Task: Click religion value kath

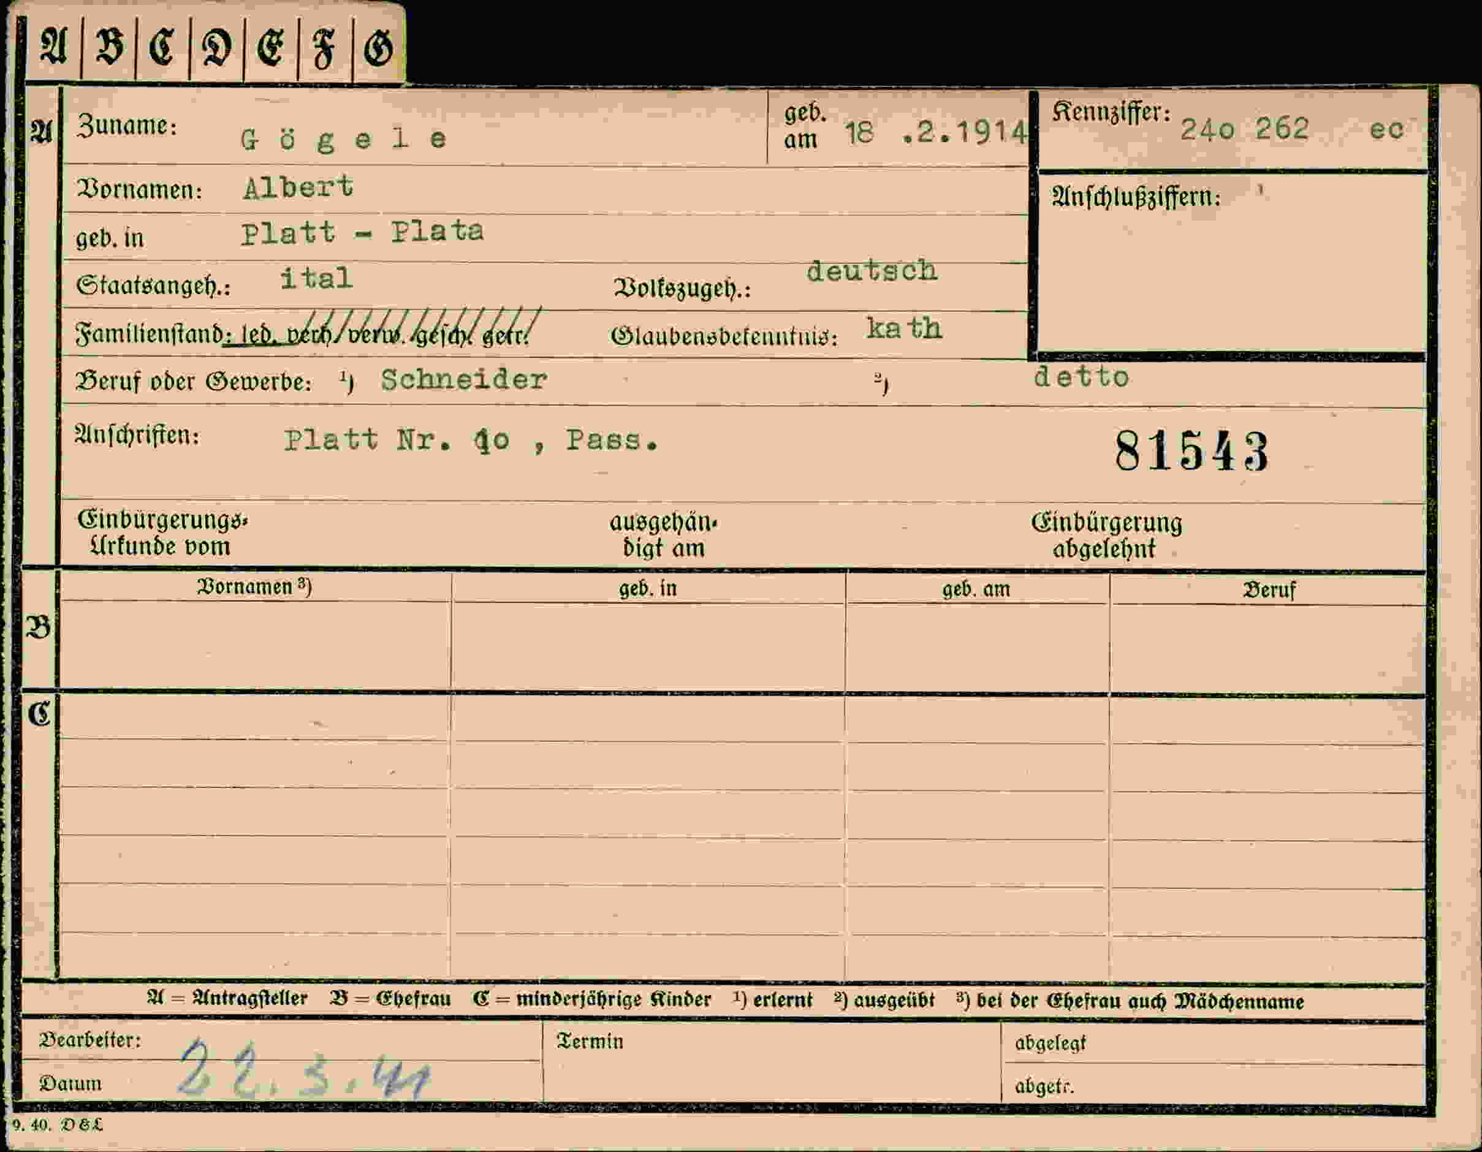Action: pyautogui.click(x=905, y=328)
